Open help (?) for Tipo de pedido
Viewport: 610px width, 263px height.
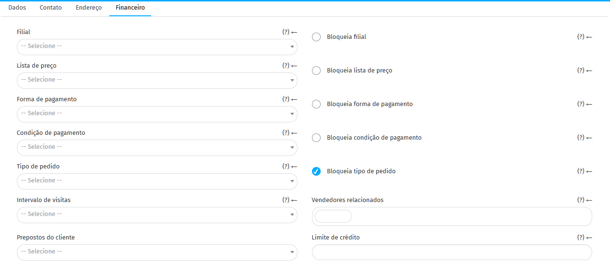point(286,167)
